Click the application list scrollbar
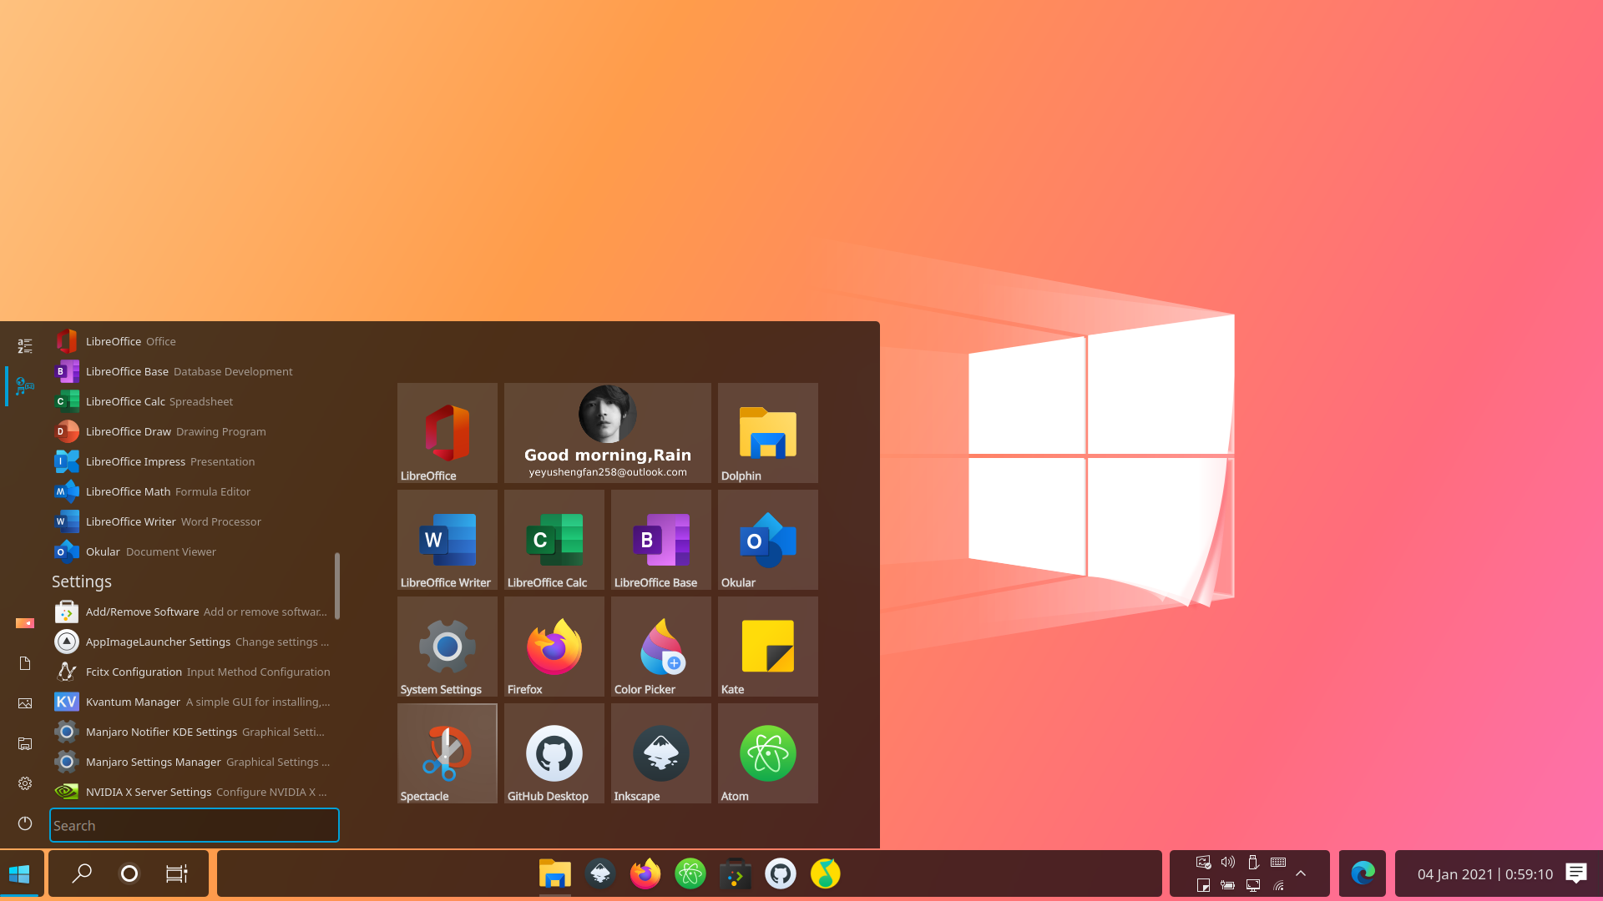Screen dimensions: 1603x901 pos(337,586)
